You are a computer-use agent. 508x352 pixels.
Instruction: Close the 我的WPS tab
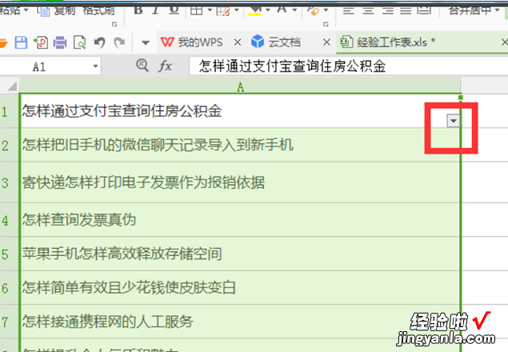238,42
